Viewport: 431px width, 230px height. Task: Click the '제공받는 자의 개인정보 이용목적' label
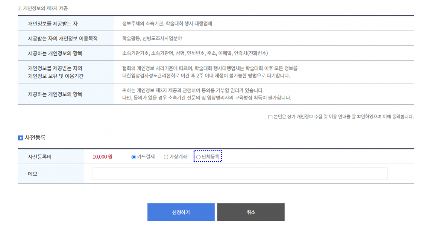pyautogui.click(x=65, y=39)
